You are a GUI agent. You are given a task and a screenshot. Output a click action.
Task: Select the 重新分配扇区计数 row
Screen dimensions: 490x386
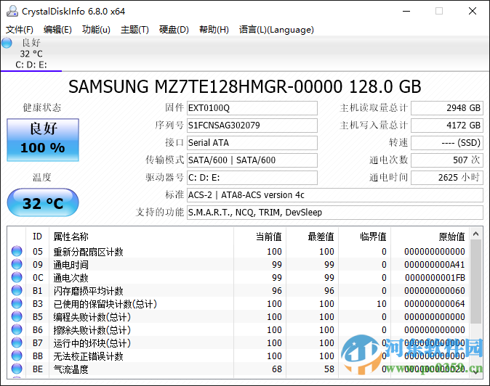point(238,251)
